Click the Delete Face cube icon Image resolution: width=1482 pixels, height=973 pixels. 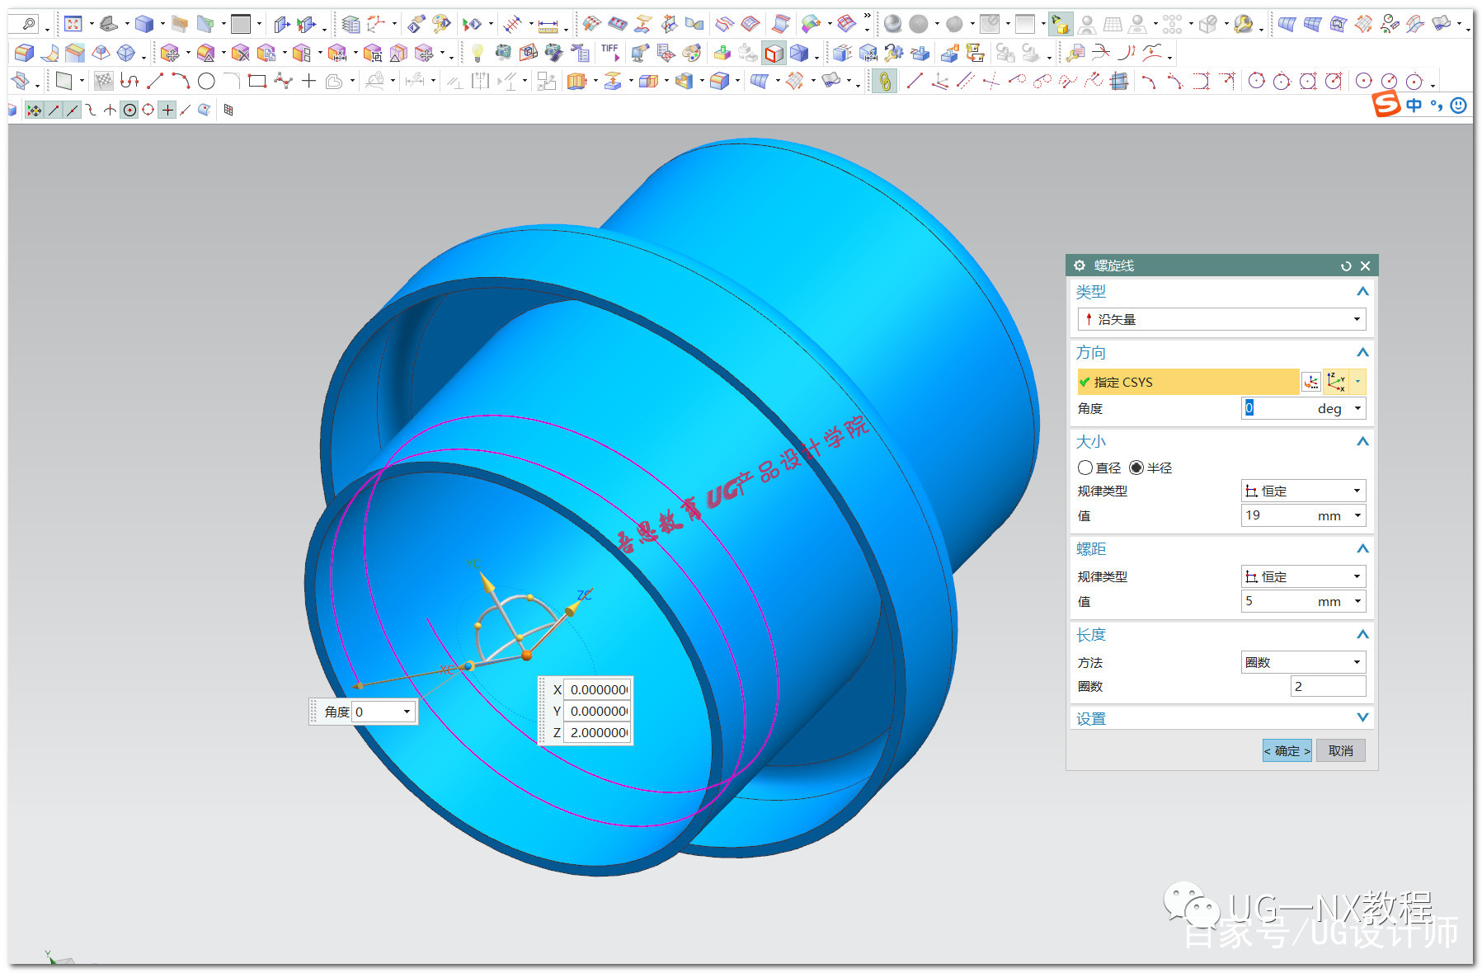pos(240,53)
